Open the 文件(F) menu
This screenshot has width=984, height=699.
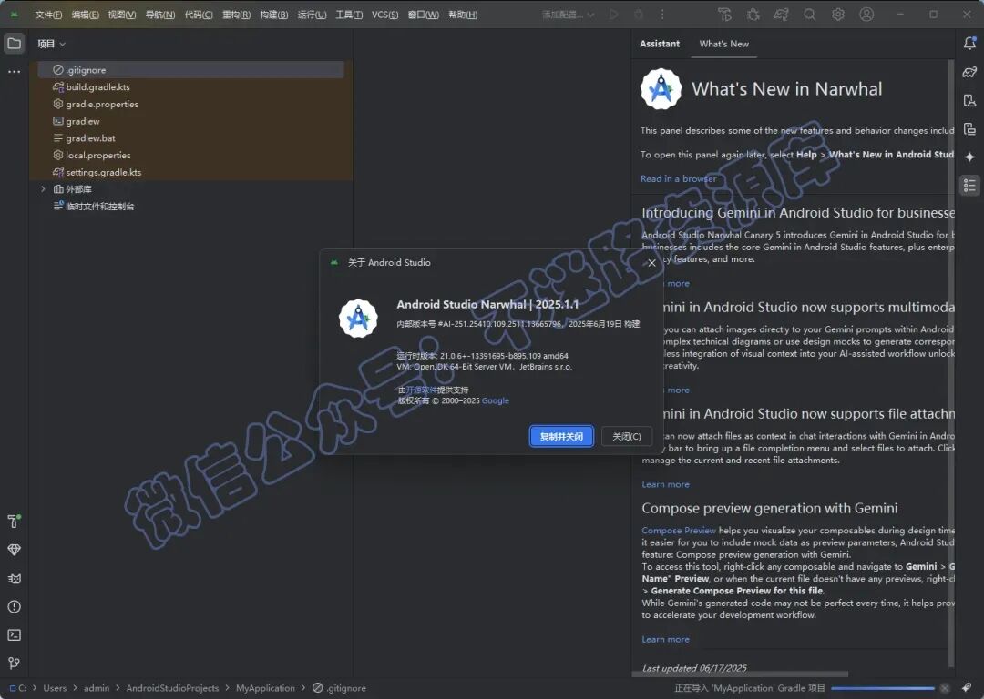[48, 15]
